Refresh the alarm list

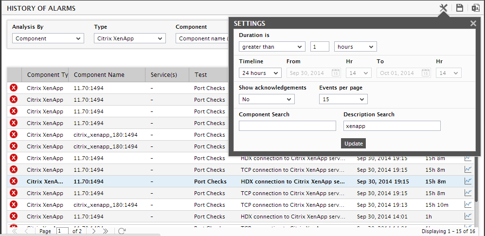[x=122, y=231]
